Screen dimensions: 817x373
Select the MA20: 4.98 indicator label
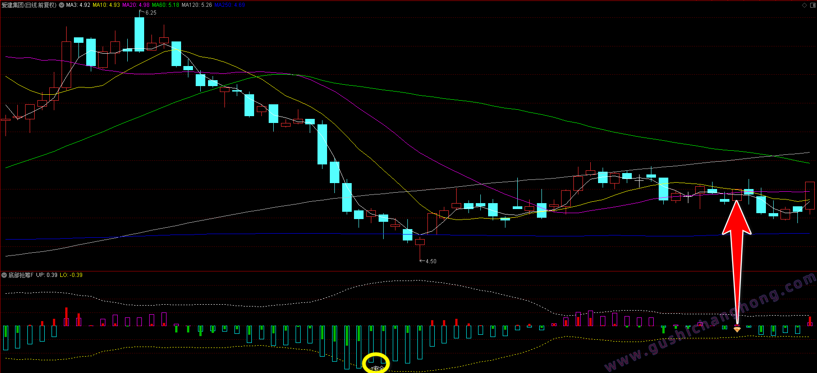pyautogui.click(x=136, y=5)
